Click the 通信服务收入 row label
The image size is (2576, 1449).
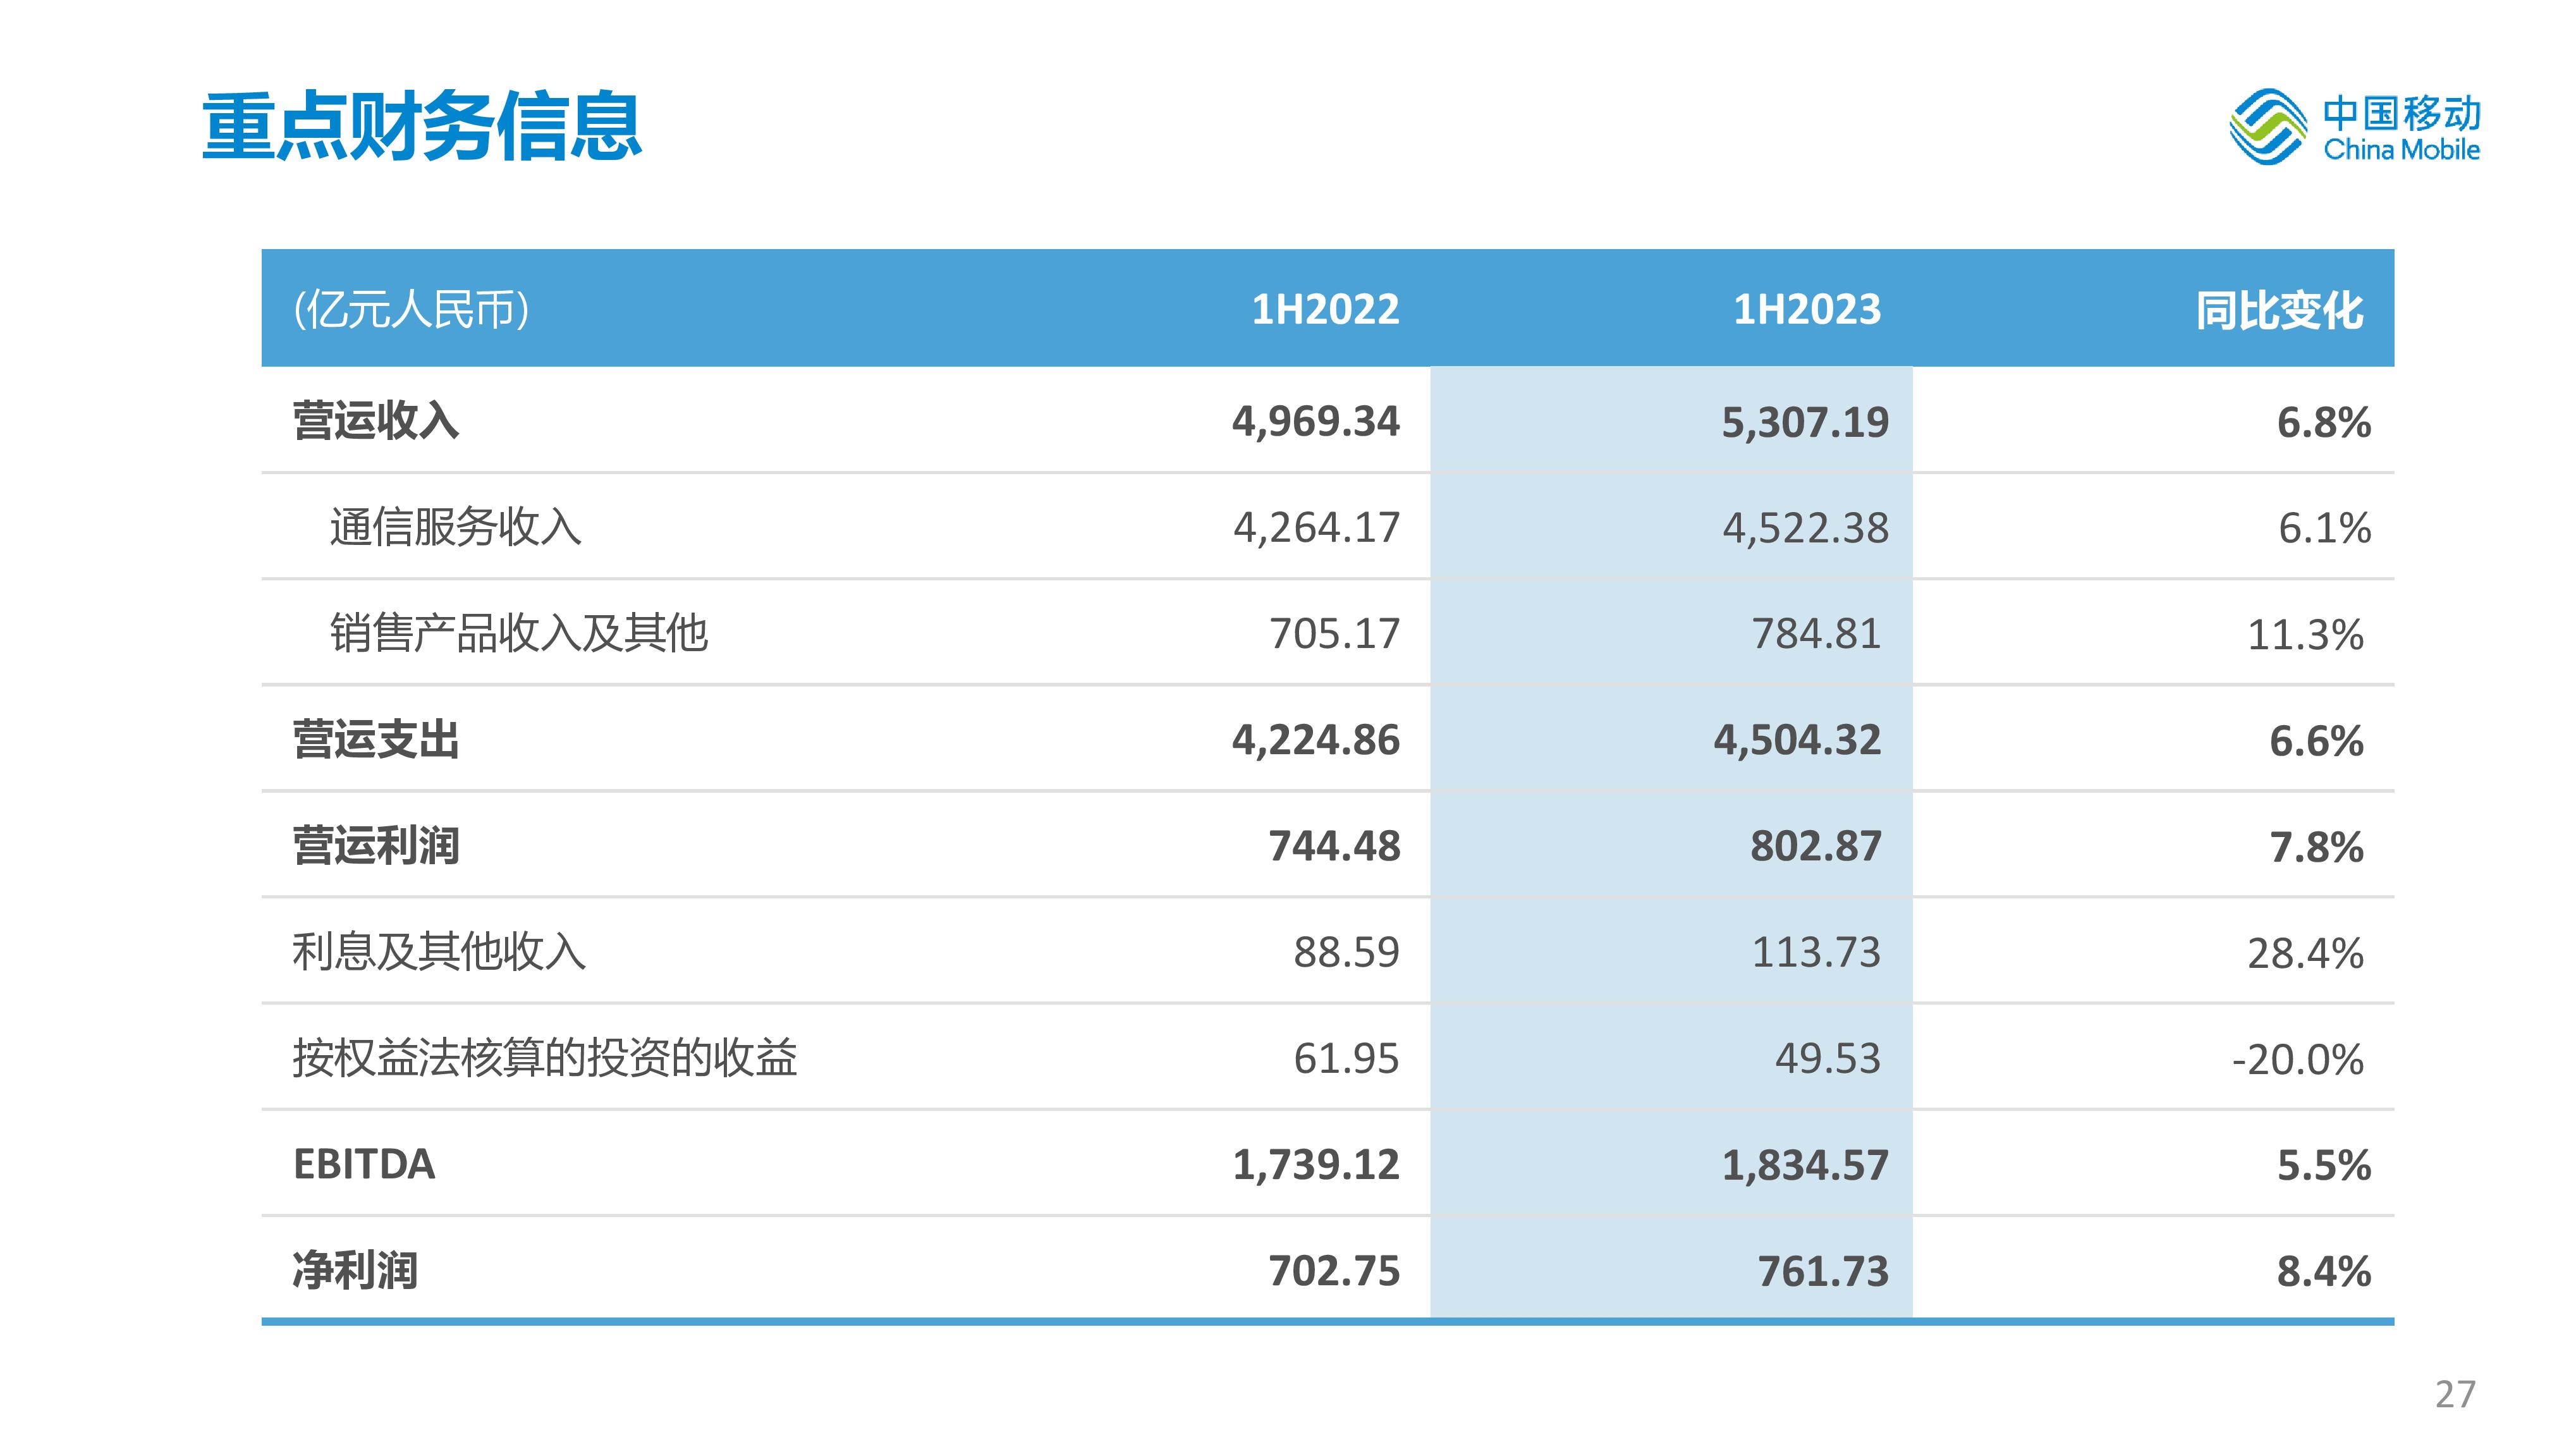[x=455, y=527]
